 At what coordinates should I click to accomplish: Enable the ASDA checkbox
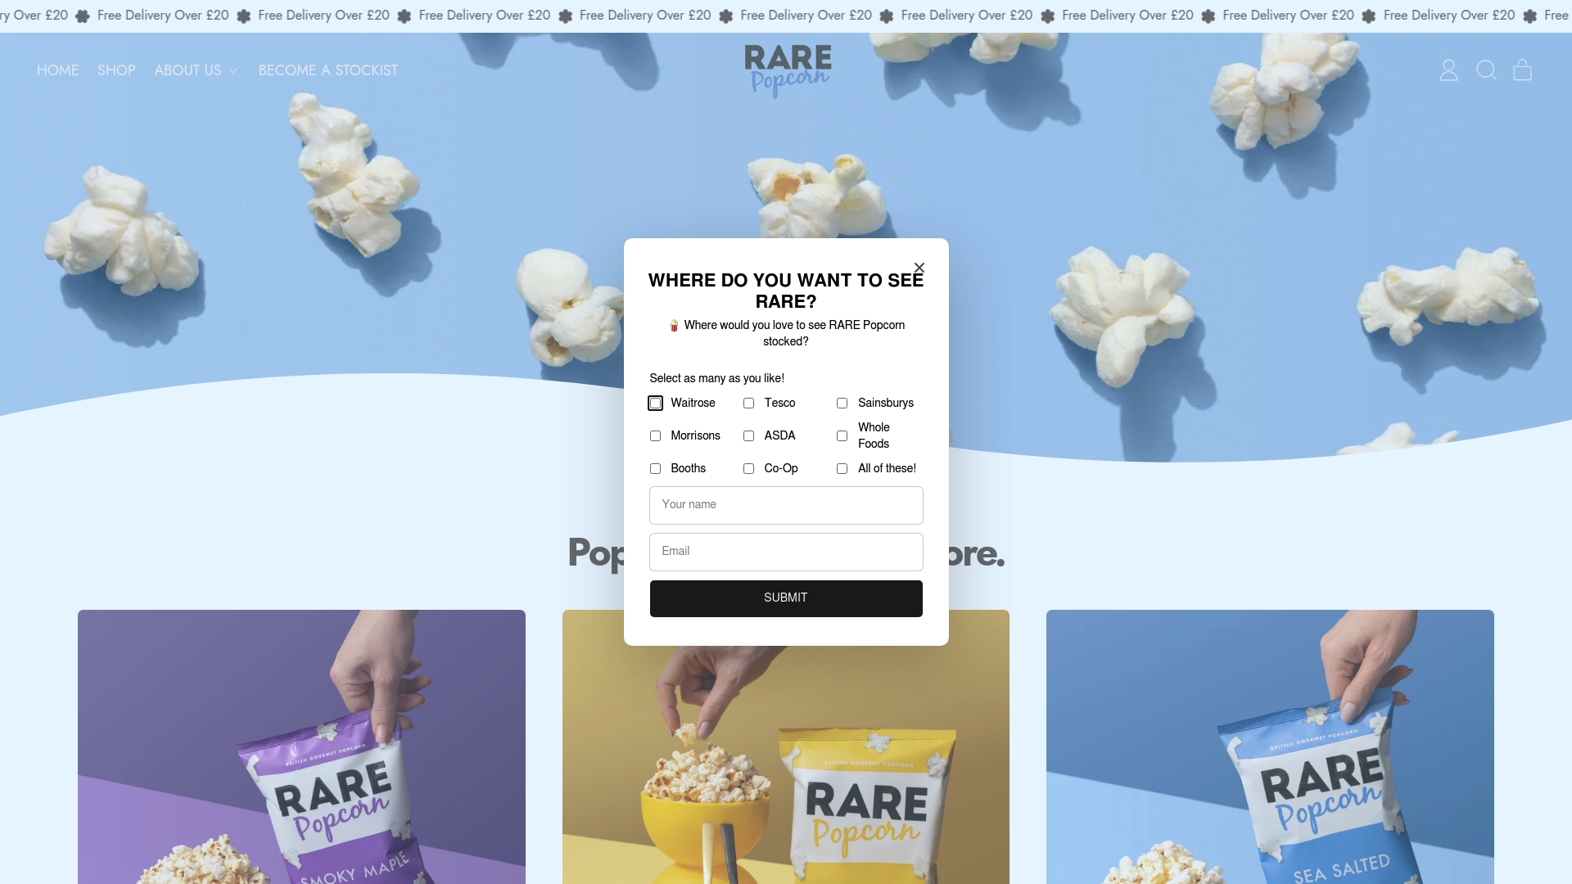(x=748, y=436)
